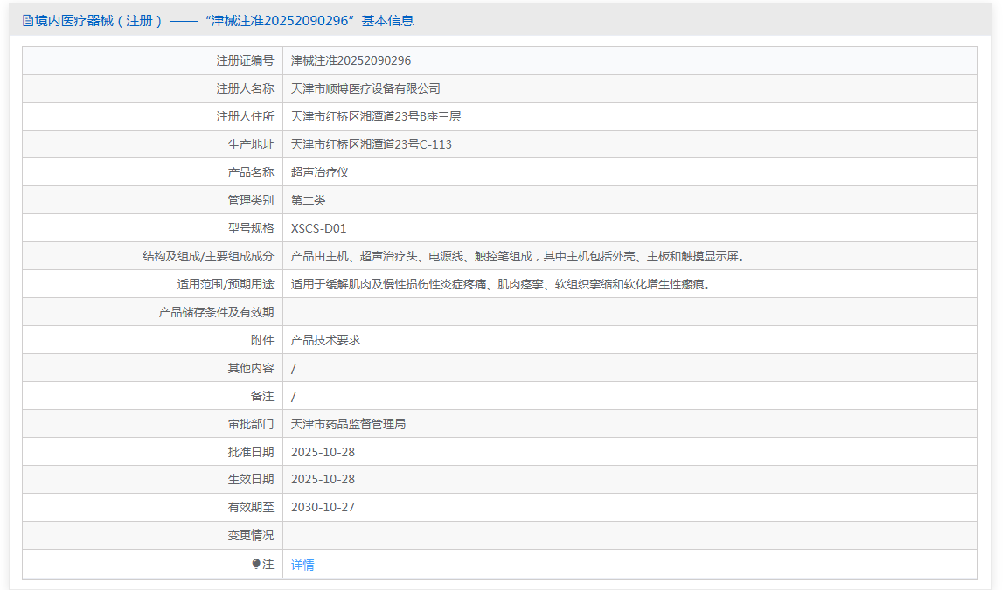Click the lightbulb icon beside 注

pos(256,564)
